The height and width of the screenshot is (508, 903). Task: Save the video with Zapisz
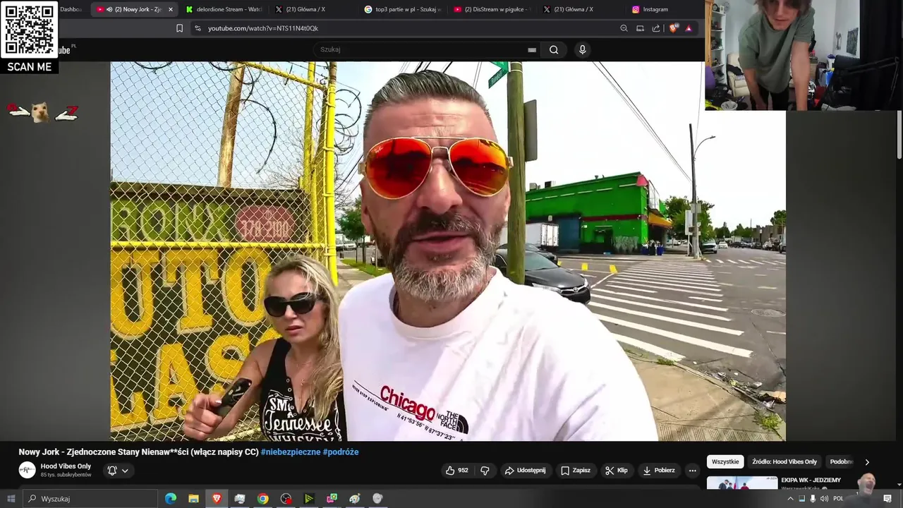click(x=576, y=471)
